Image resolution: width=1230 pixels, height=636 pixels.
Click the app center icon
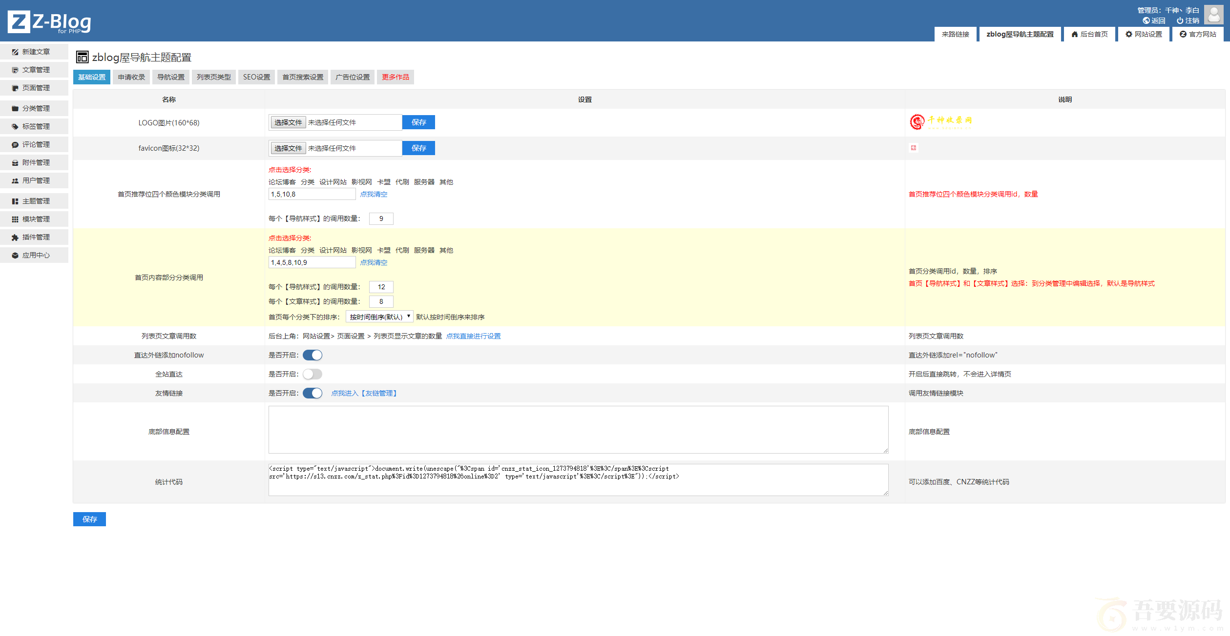pos(15,255)
